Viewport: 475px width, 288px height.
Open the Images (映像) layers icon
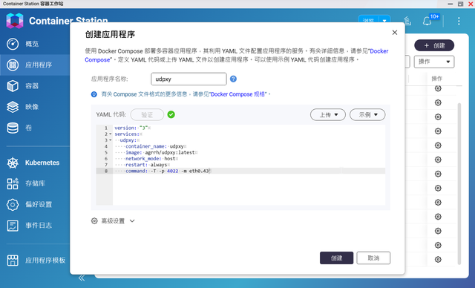point(13,107)
